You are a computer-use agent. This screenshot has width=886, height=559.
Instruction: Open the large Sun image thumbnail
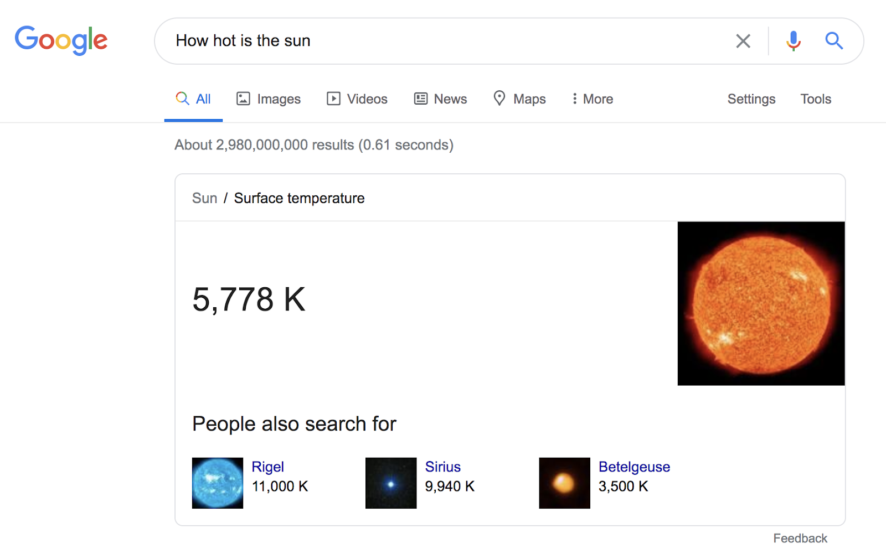(761, 303)
